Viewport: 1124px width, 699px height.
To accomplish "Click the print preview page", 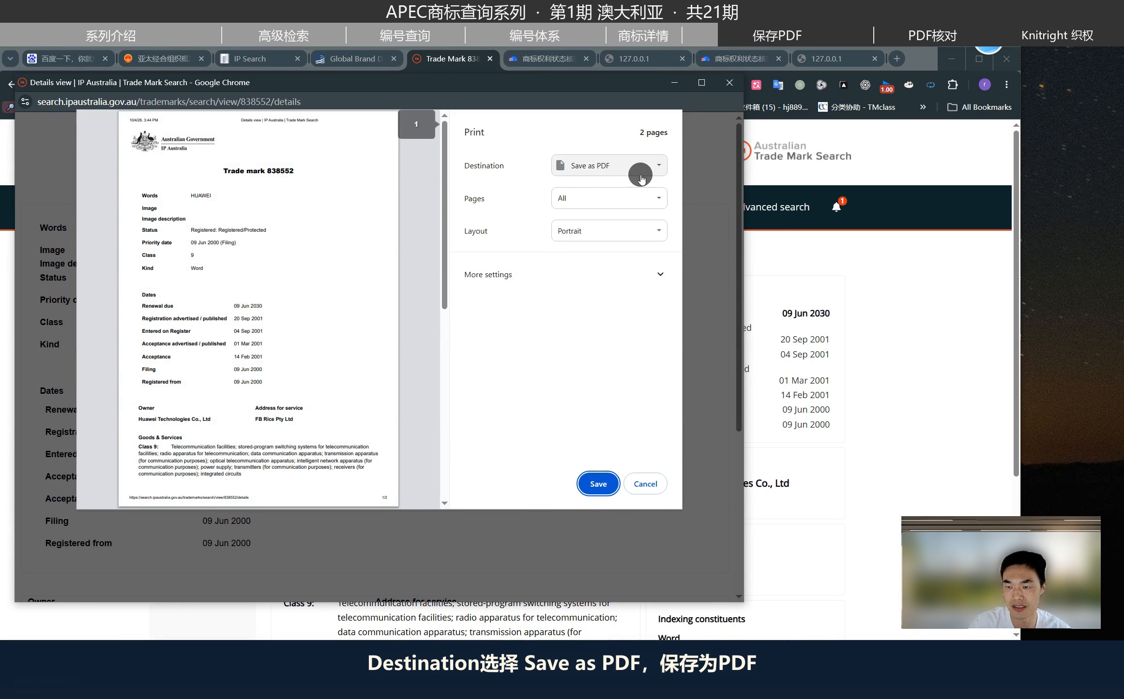I will click(258, 309).
